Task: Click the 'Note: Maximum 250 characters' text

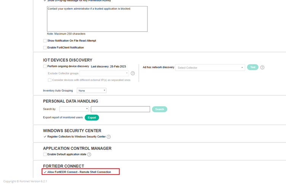Action: (x=66, y=34)
